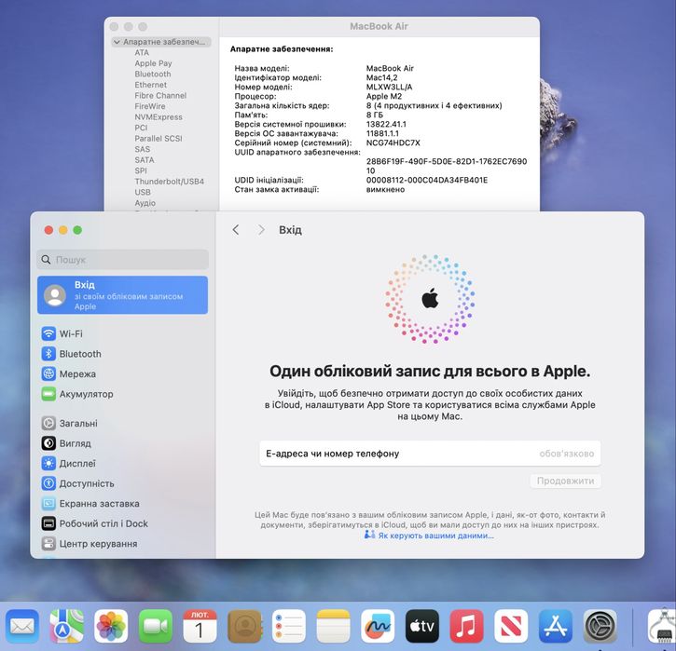Select Ethernet in hardware list
This screenshot has width=676, height=651.
[150, 85]
